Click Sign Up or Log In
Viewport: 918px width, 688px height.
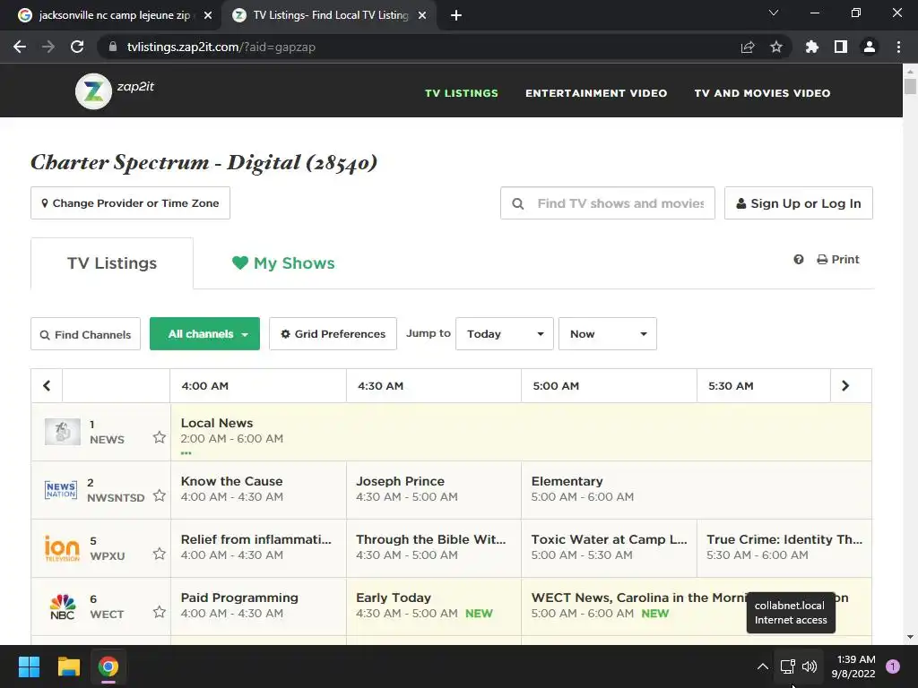[x=799, y=203]
